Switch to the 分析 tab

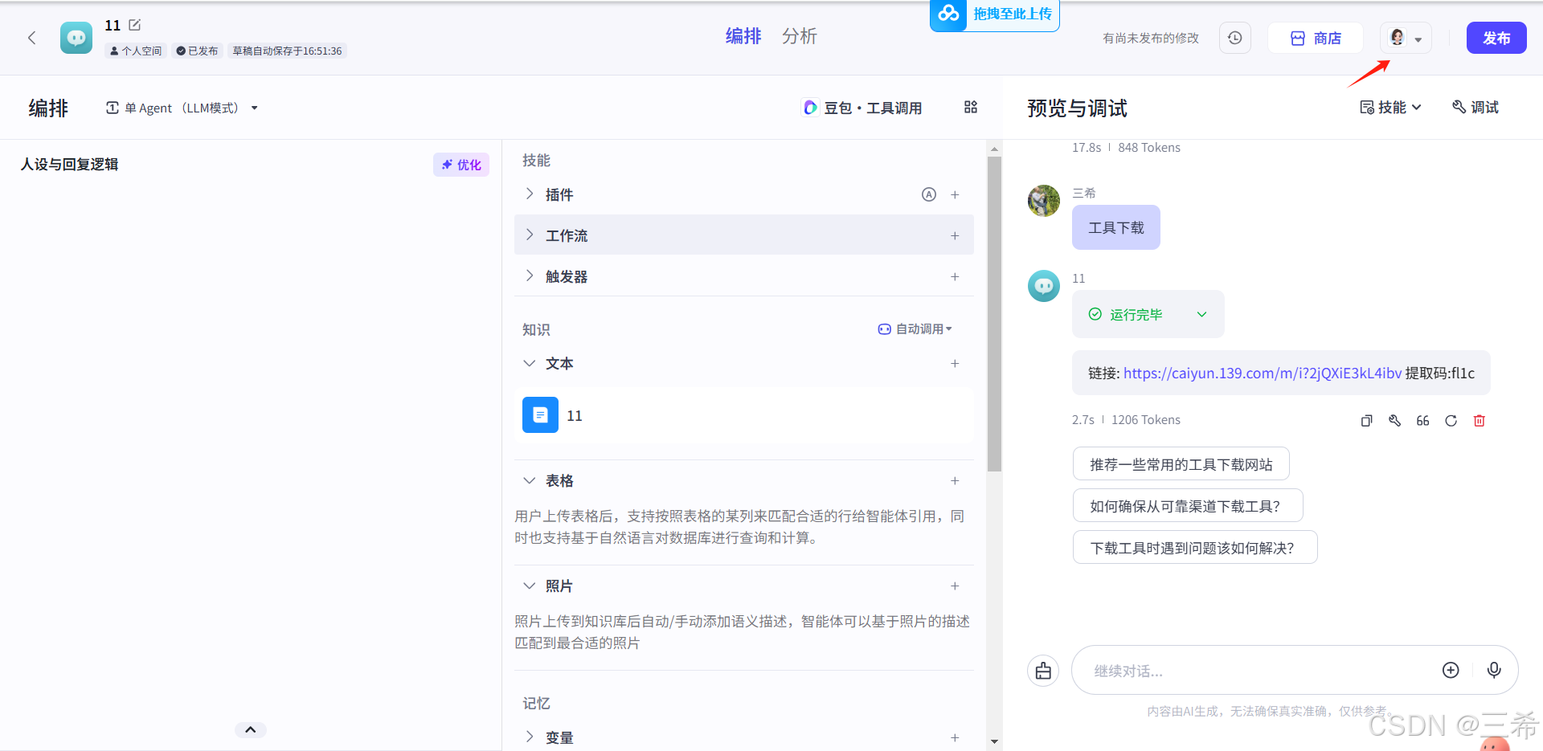[x=800, y=36]
